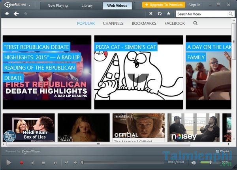Click magnifier icon in search box
Viewport: 237px width, 170px height.
coord(231,14)
